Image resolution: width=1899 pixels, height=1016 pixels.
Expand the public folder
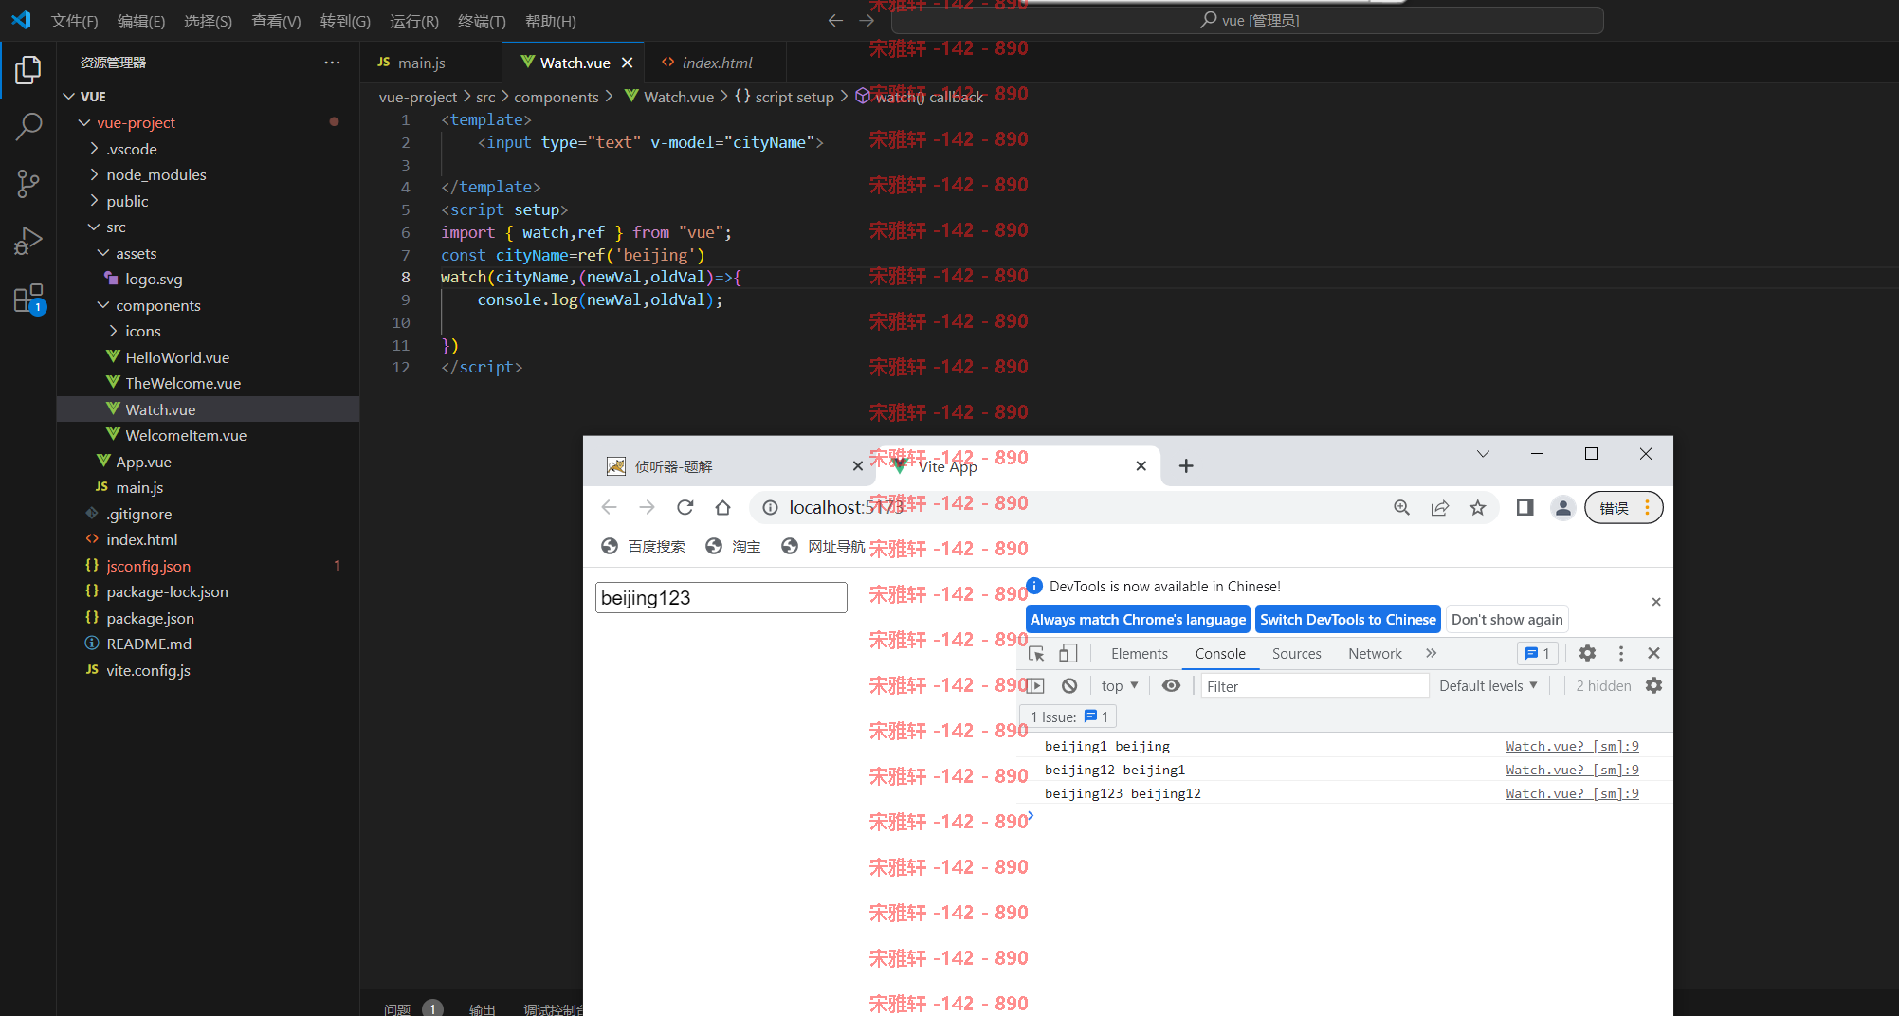[x=94, y=201]
